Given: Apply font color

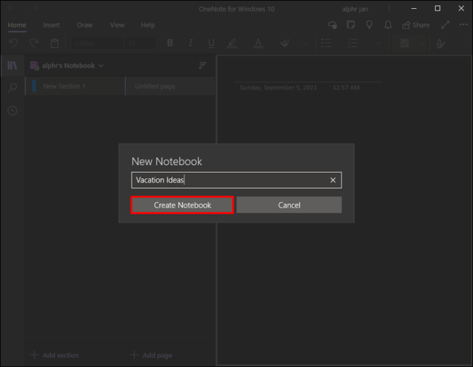Looking at the screenshot, I should point(258,43).
